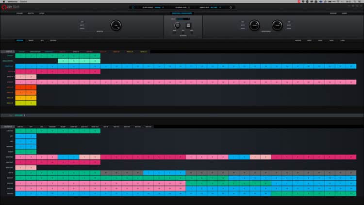Adjust the Headphone 2 volume knob
Image resolution: width=364 pixels, height=205 pixels.
277,25
